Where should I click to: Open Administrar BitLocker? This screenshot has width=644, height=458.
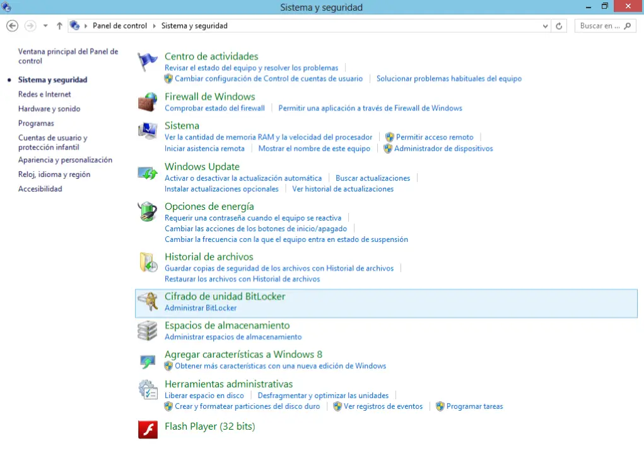[x=201, y=308]
